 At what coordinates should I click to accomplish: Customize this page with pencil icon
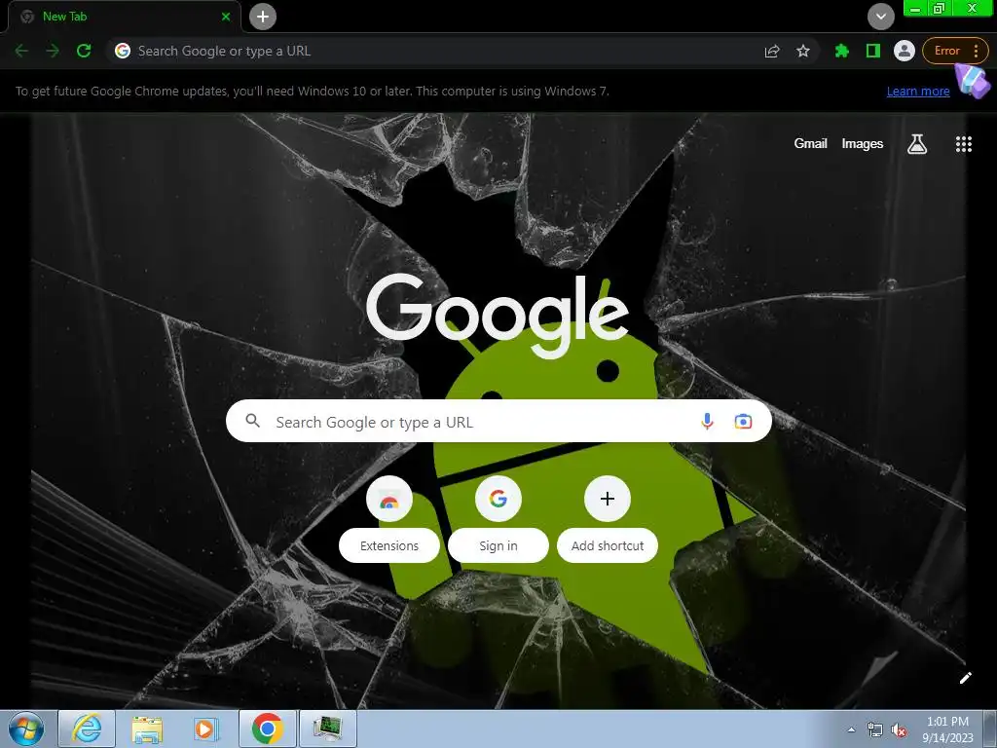click(x=965, y=678)
